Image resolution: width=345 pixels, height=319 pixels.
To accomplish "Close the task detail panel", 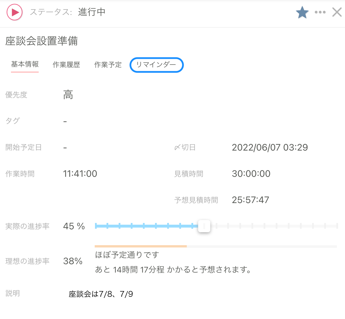I will [x=337, y=12].
